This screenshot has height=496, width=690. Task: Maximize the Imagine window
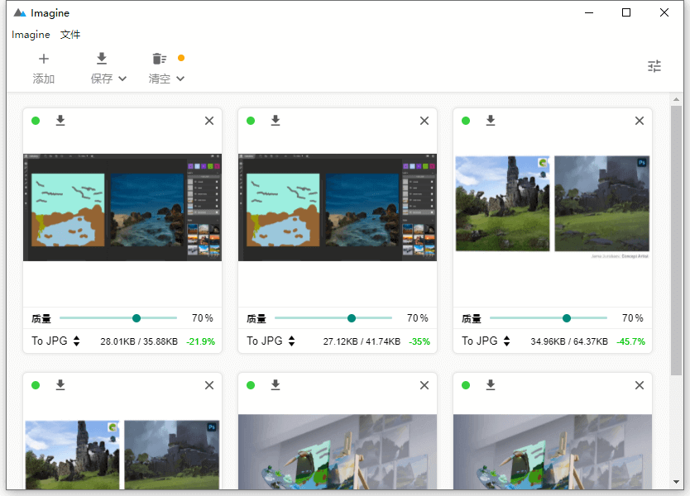click(x=626, y=12)
